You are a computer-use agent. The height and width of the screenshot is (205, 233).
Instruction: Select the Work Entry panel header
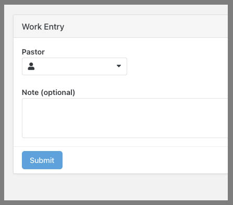click(120, 26)
